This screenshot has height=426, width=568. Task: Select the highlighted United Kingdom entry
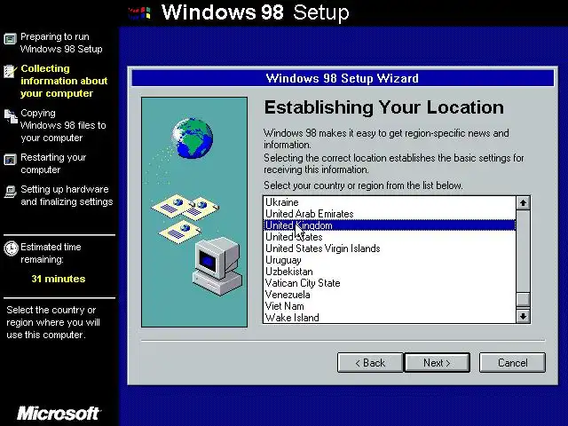390,225
